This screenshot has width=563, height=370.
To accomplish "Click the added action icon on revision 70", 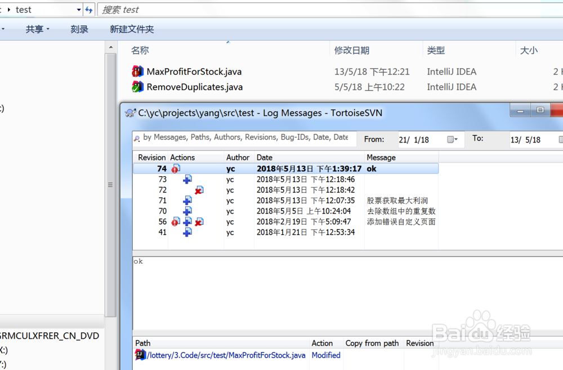I will click(187, 211).
